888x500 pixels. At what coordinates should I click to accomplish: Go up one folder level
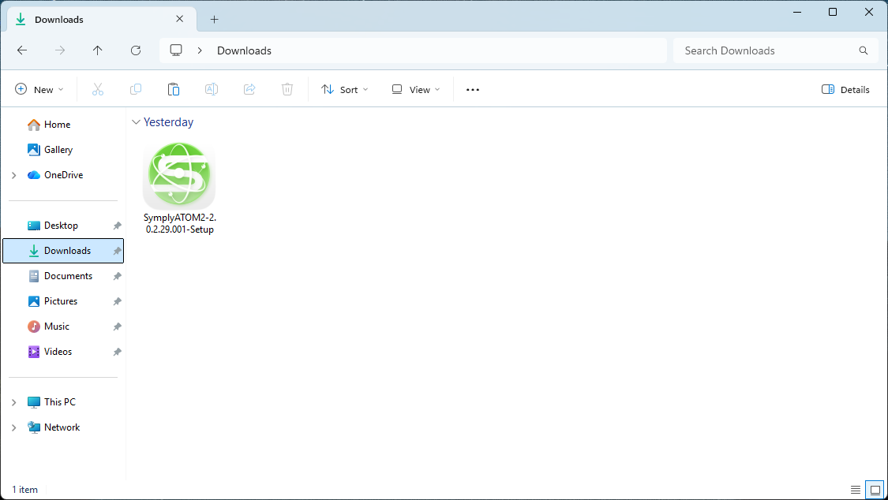tap(97, 50)
